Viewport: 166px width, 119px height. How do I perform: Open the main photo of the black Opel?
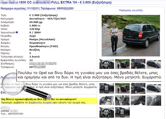(131, 36)
